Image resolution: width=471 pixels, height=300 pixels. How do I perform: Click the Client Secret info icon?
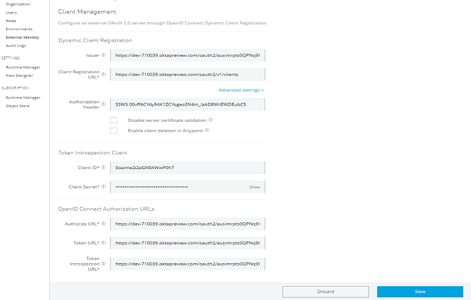tap(103, 187)
